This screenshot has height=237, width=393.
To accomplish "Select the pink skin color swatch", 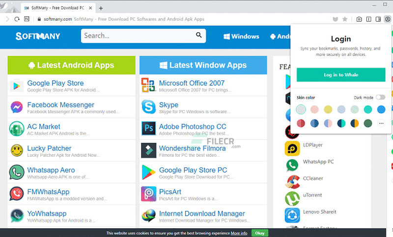I will (x=314, y=109).
